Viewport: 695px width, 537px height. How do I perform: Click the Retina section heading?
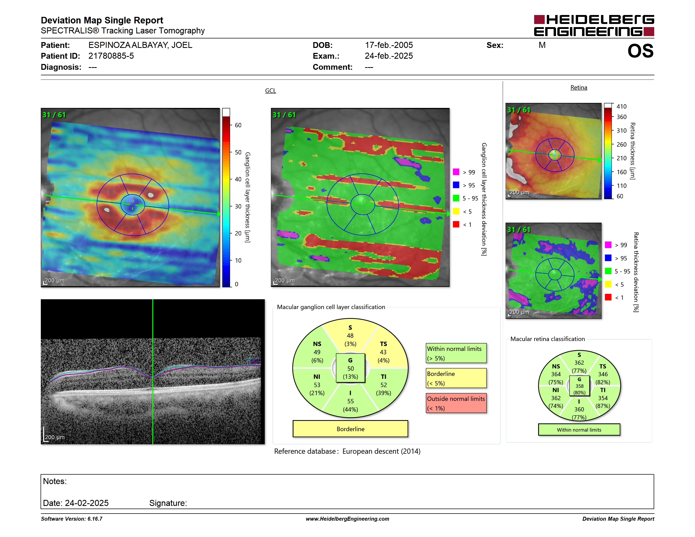pos(579,87)
